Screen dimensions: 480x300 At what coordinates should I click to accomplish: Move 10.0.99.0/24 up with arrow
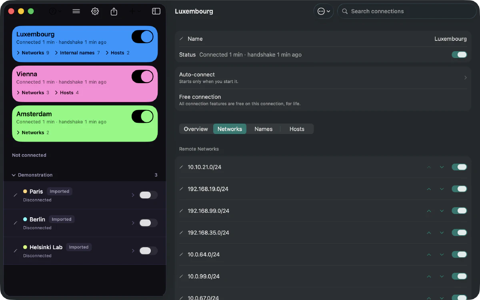[429, 276]
